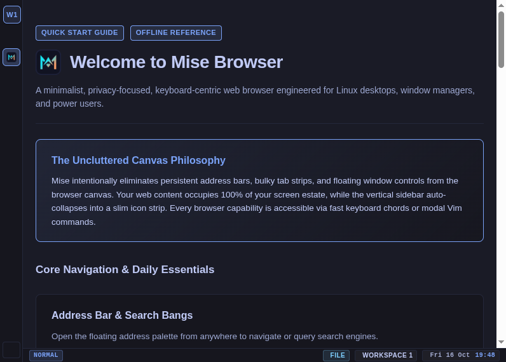Screen dimensions: 506x362
Task: Click the vertical scrollbar thumb
Action: [x=501, y=39]
